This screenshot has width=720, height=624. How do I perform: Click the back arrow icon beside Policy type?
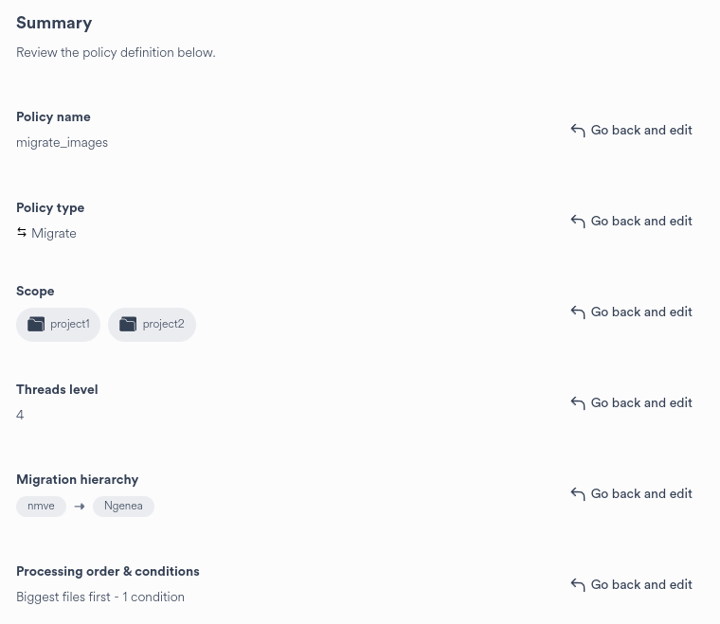(x=578, y=222)
